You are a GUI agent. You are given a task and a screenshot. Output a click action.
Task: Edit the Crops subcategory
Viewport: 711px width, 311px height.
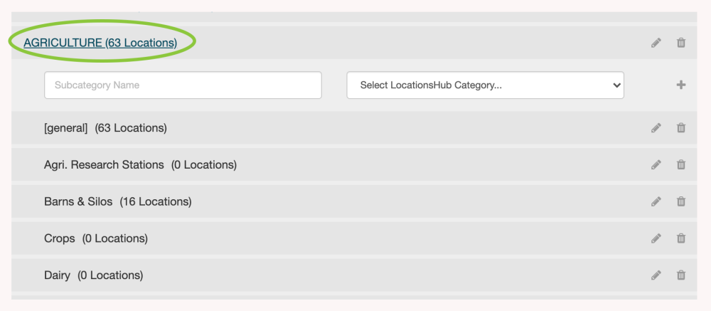(x=656, y=238)
